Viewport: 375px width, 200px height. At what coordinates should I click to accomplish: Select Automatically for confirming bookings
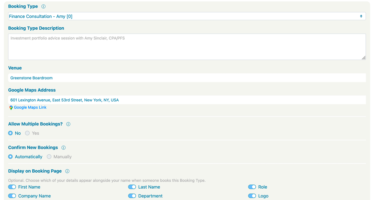point(10,157)
